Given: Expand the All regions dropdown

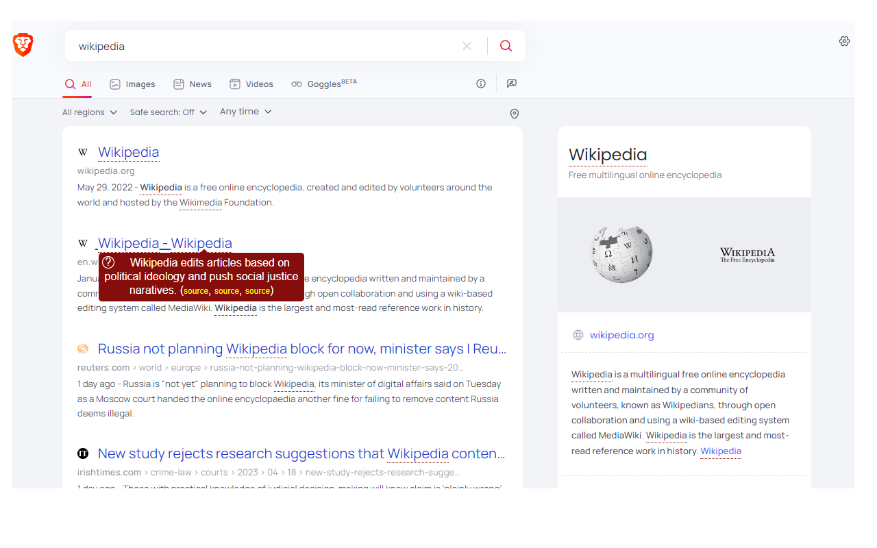Looking at the screenshot, I should click(90, 112).
